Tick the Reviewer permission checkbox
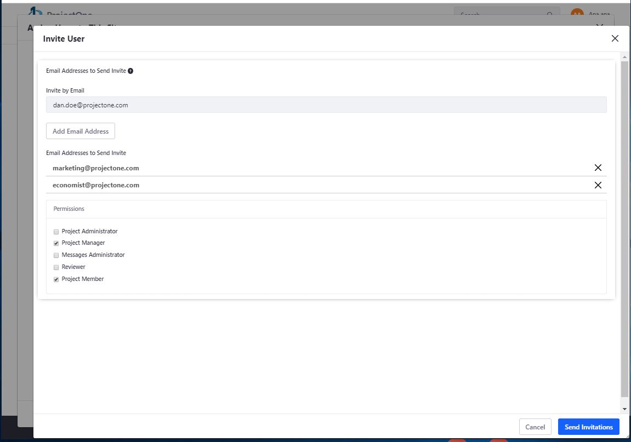 tap(56, 267)
